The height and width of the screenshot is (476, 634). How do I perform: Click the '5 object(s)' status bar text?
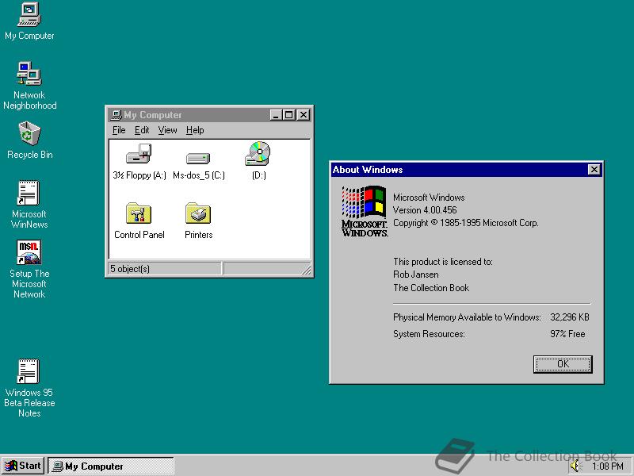click(x=130, y=269)
